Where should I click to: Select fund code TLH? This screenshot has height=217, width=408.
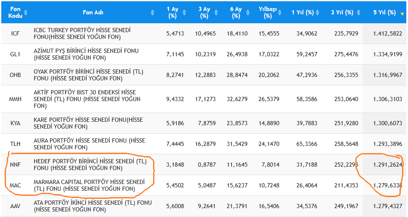pyautogui.click(x=15, y=144)
